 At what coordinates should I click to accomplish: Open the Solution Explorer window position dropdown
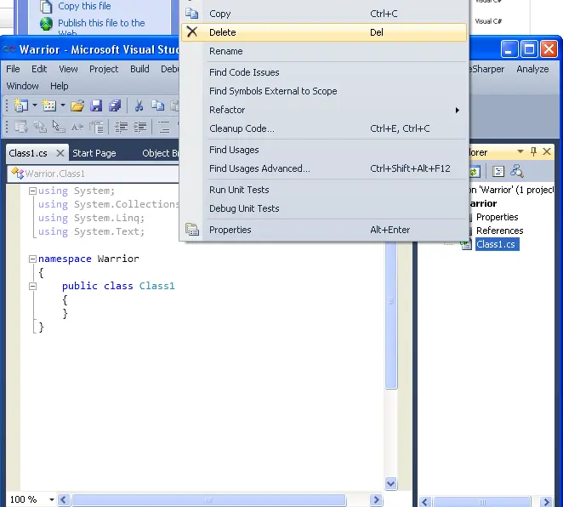tap(520, 152)
